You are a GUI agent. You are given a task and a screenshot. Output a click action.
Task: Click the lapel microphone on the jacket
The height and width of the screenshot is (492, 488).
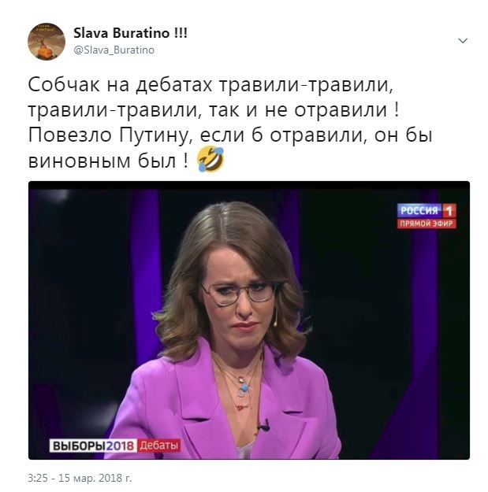pos(263,425)
